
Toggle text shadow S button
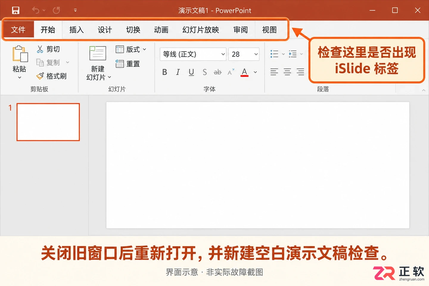coord(205,72)
